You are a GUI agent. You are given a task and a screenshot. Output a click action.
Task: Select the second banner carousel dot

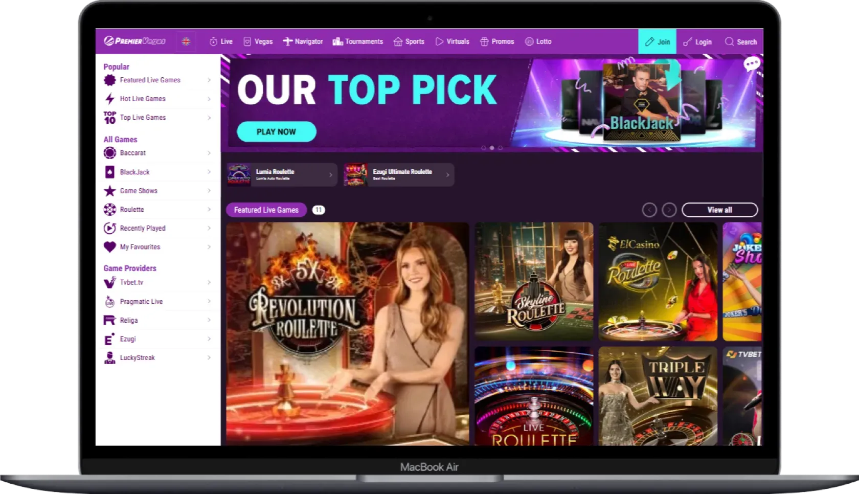pyautogui.click(x=492, y=148)
